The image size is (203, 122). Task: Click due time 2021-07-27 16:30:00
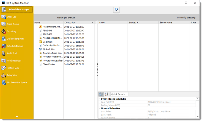[74, 49]
